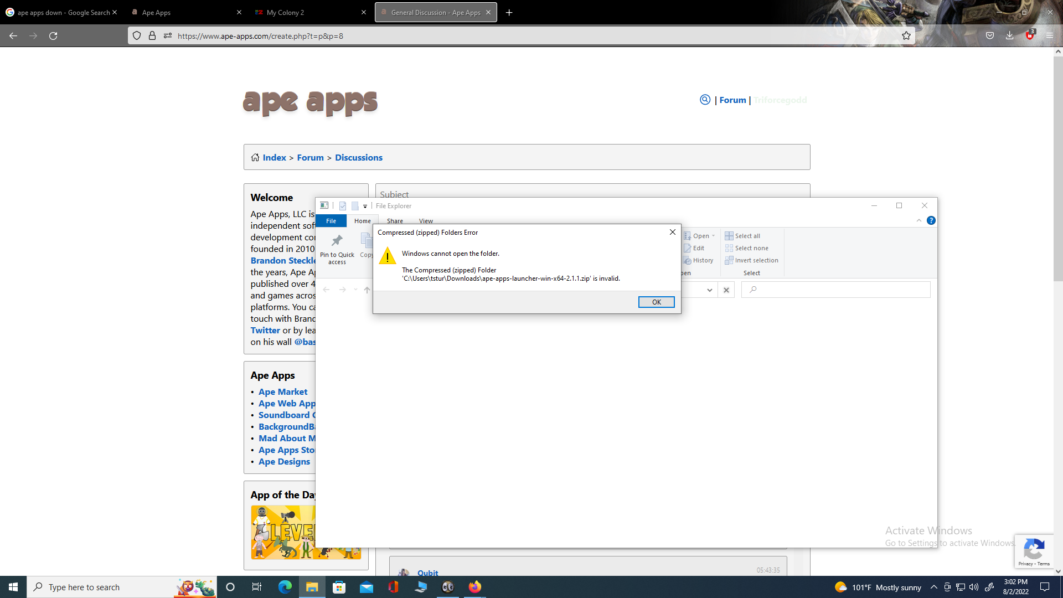Screen dimensions: 1063x598
Task: Click the weather widget on taskbar
Action: pyautogui.click(x=878, y=587)
